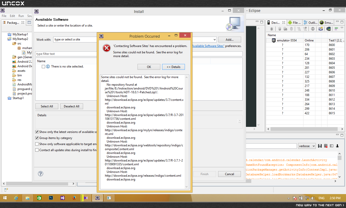Take a device screenshot with the camera icon
Image resolution: width=346 pixels, height=208 pixels.
[321, 29]
